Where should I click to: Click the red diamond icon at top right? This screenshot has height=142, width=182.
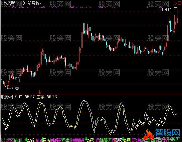pyautogui.click(x=175, y=3)
